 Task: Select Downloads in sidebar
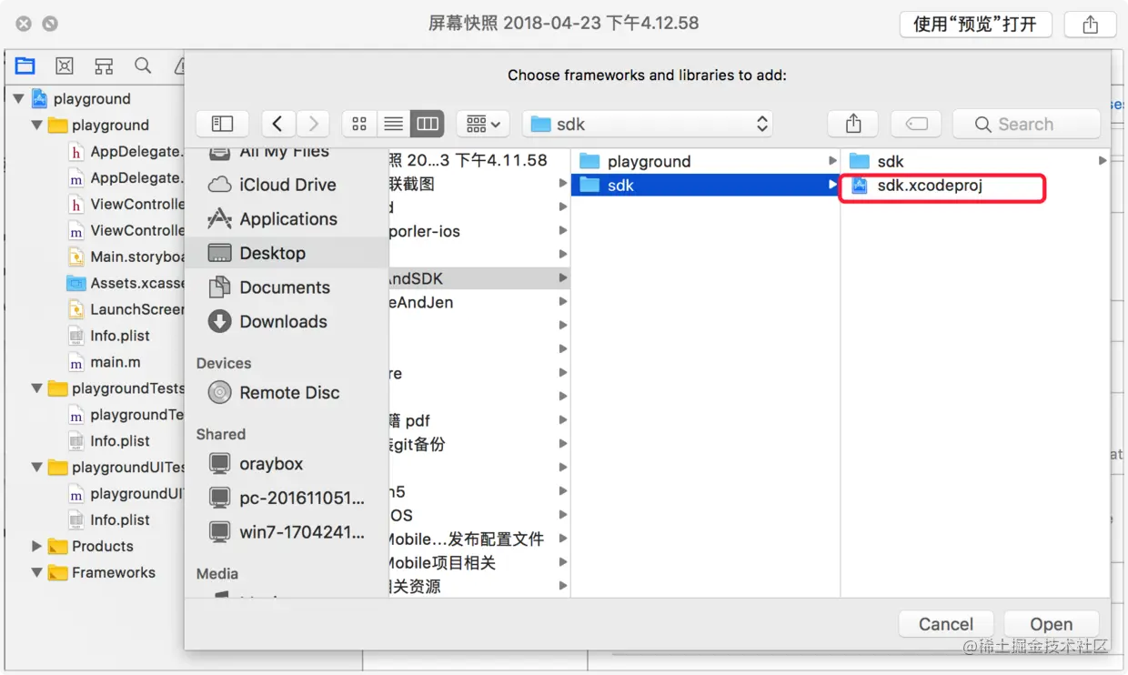click(x=287, y=322)
